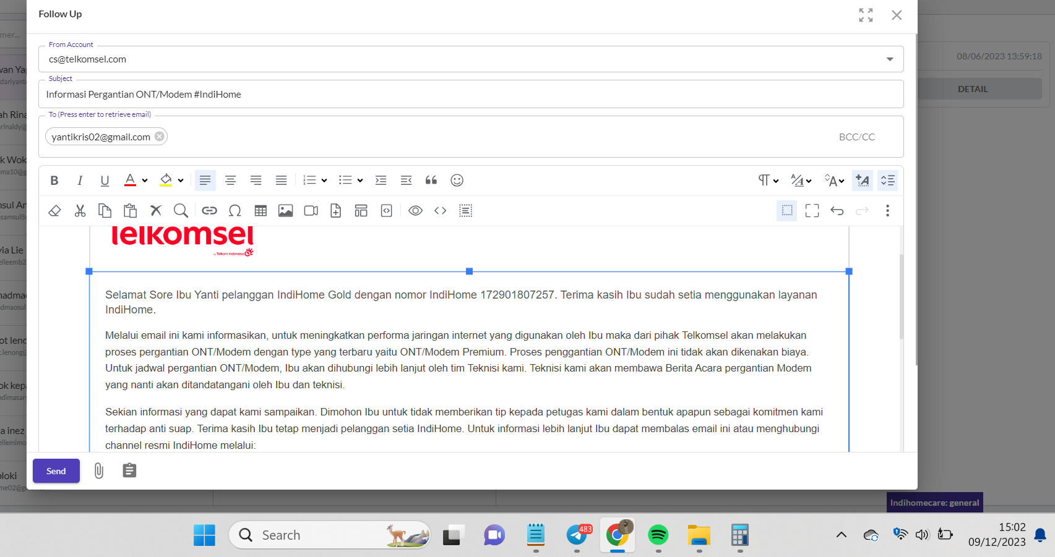Image resolution: width=1055 pixels, height=557 pixels.
Task: Open font family dropdown
Action: [x=801, y=181]
